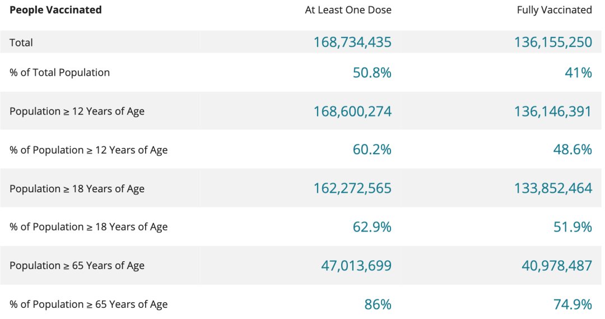Click the 47,013,699 value

click(356, 266)
